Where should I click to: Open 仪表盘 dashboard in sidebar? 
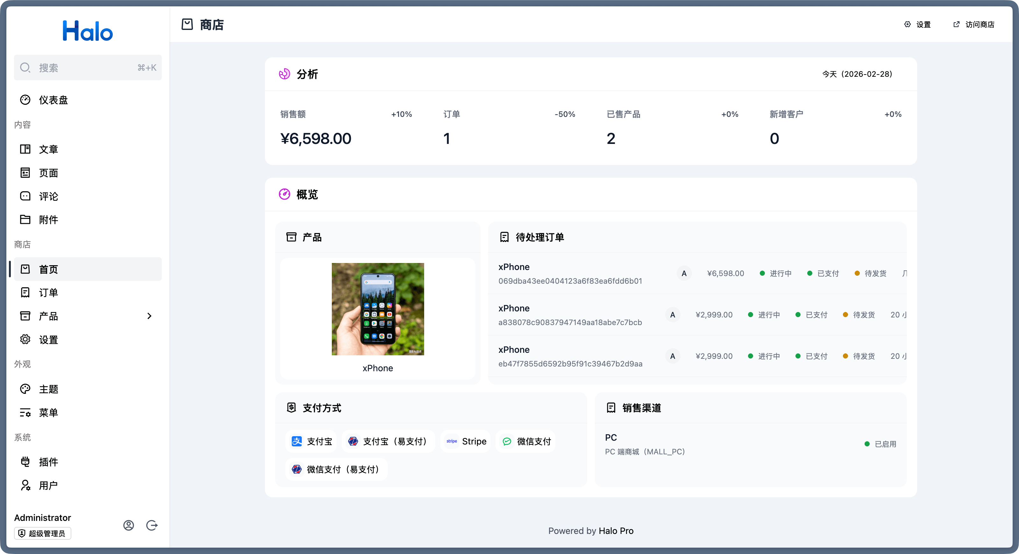point(53,100)
